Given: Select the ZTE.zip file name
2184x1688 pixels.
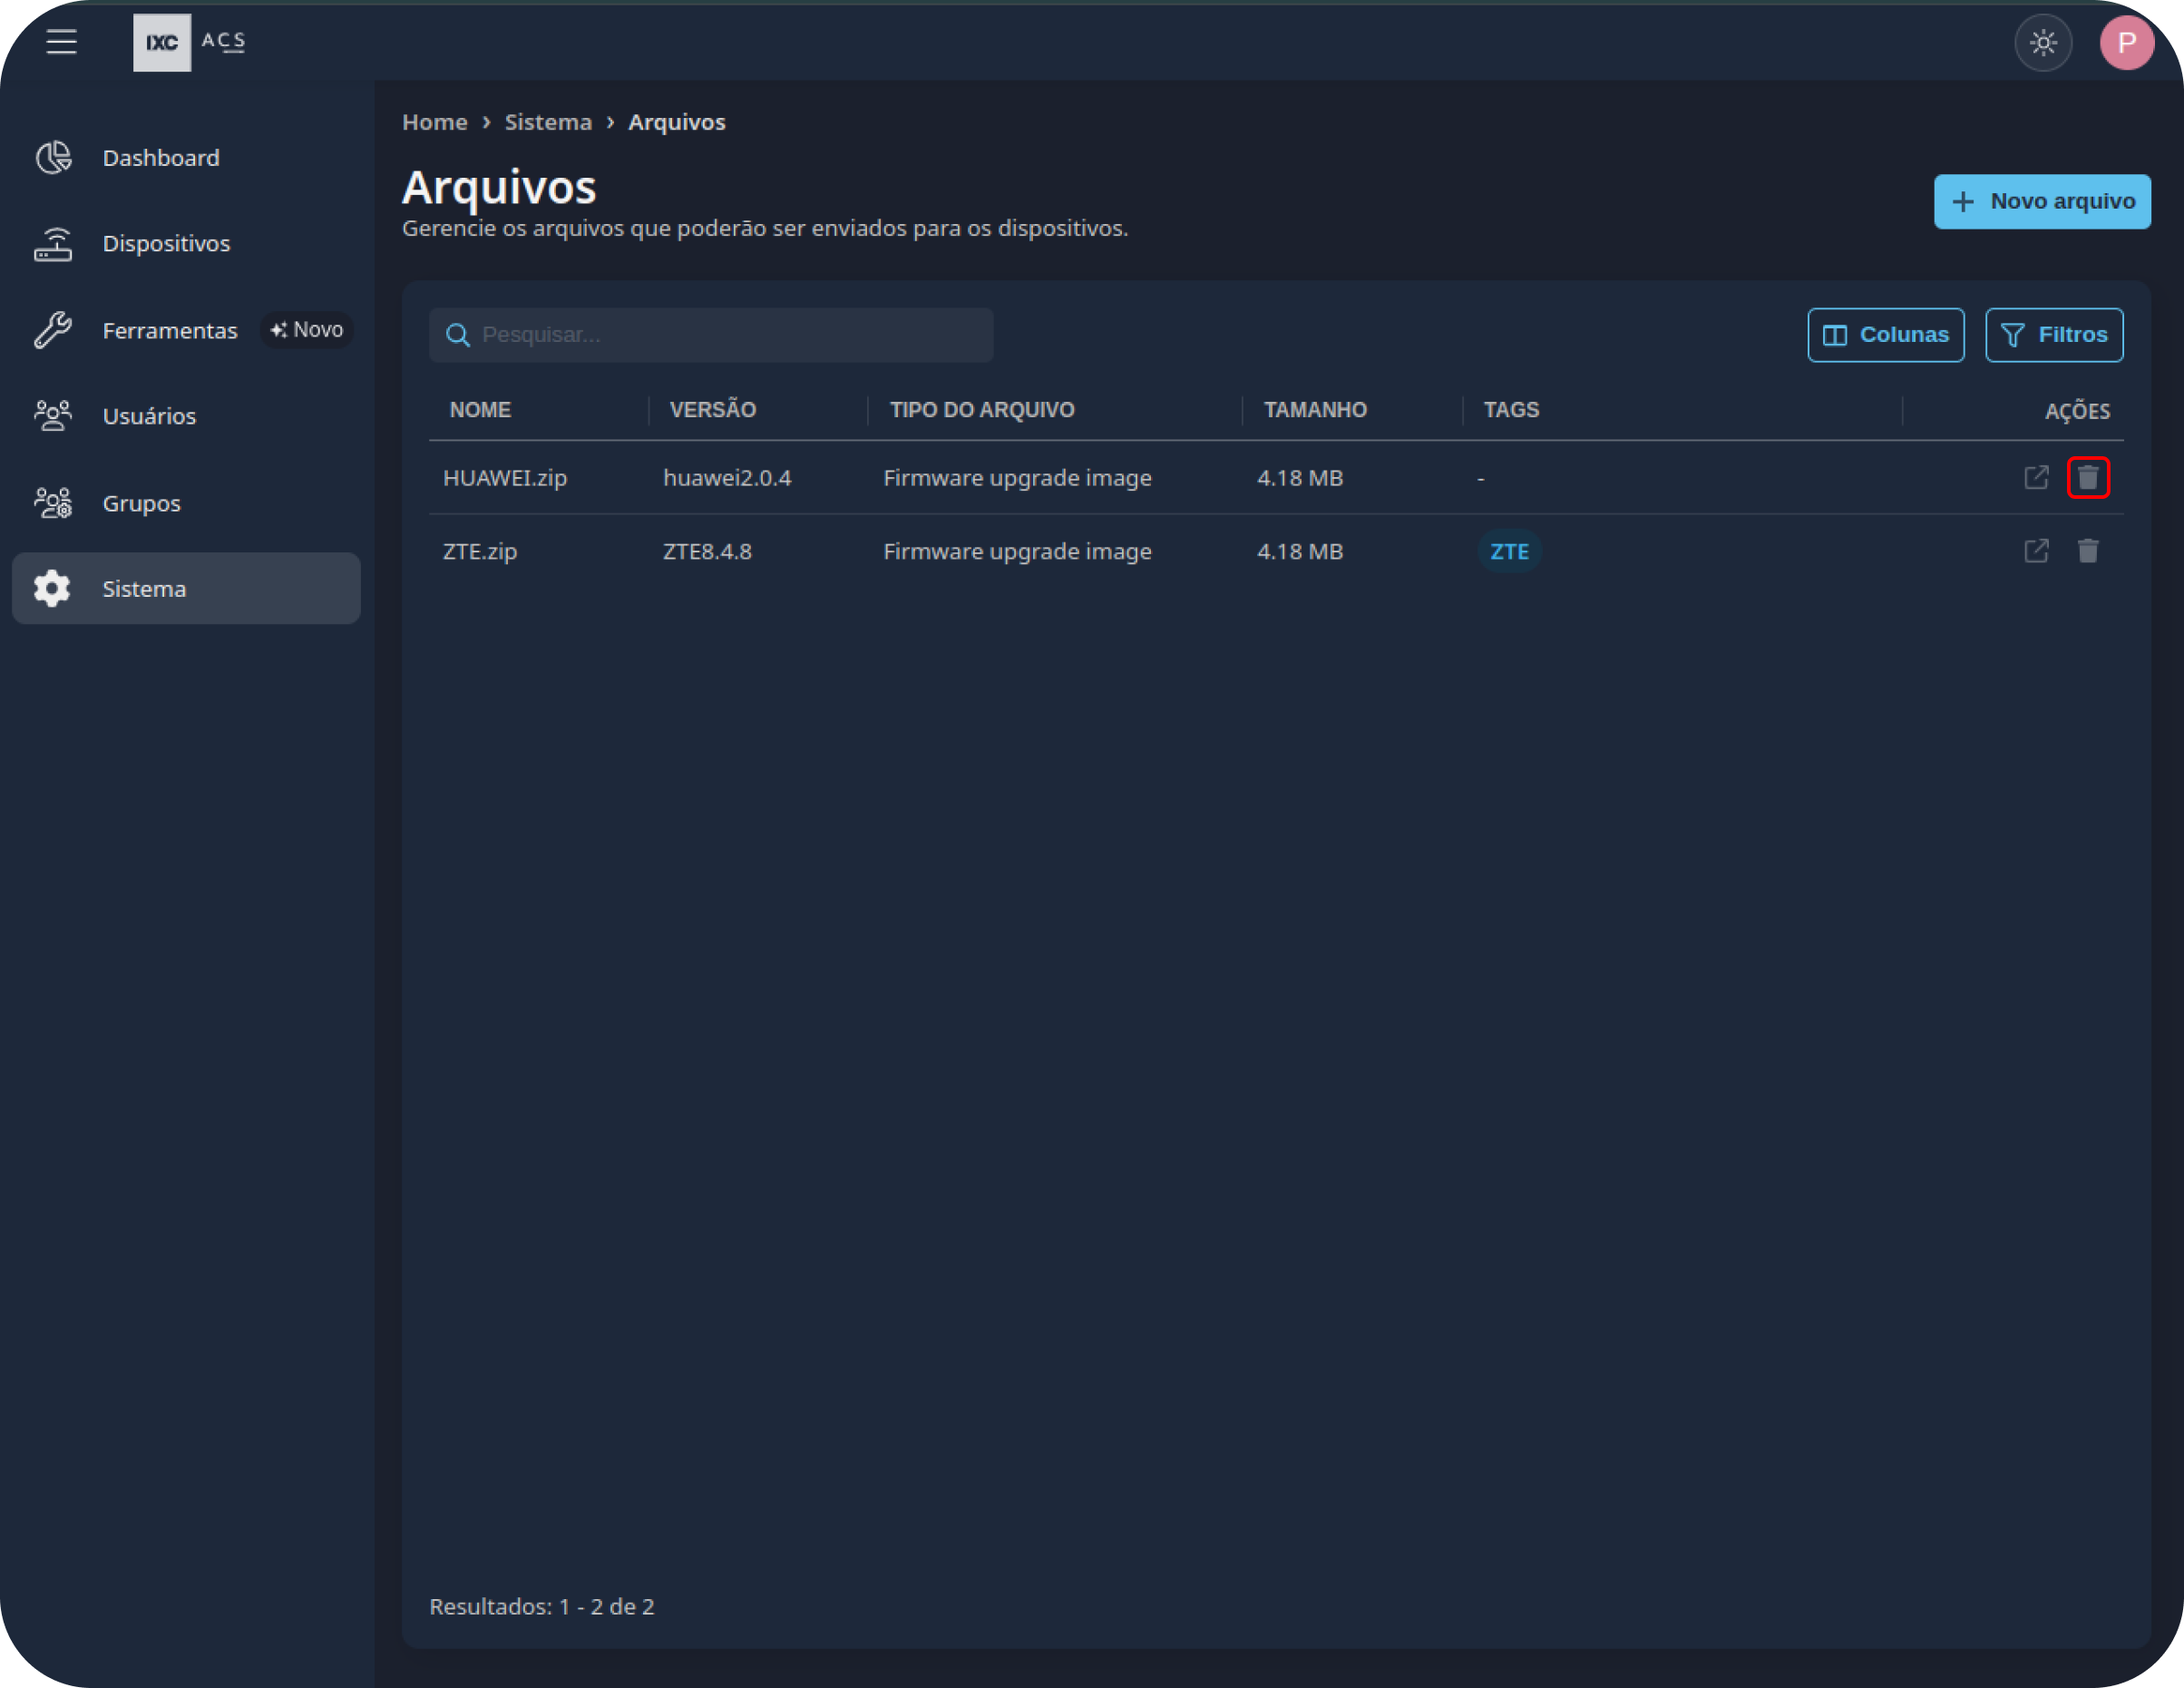Looking at the screenshot, I should point(480,552).
